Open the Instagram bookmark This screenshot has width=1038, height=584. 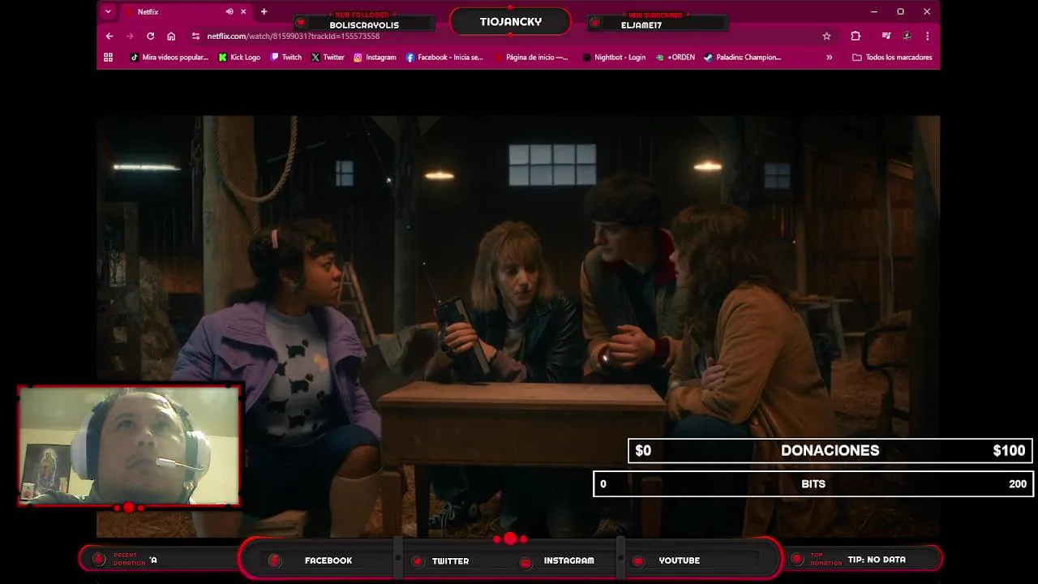(x=375, y=58)
